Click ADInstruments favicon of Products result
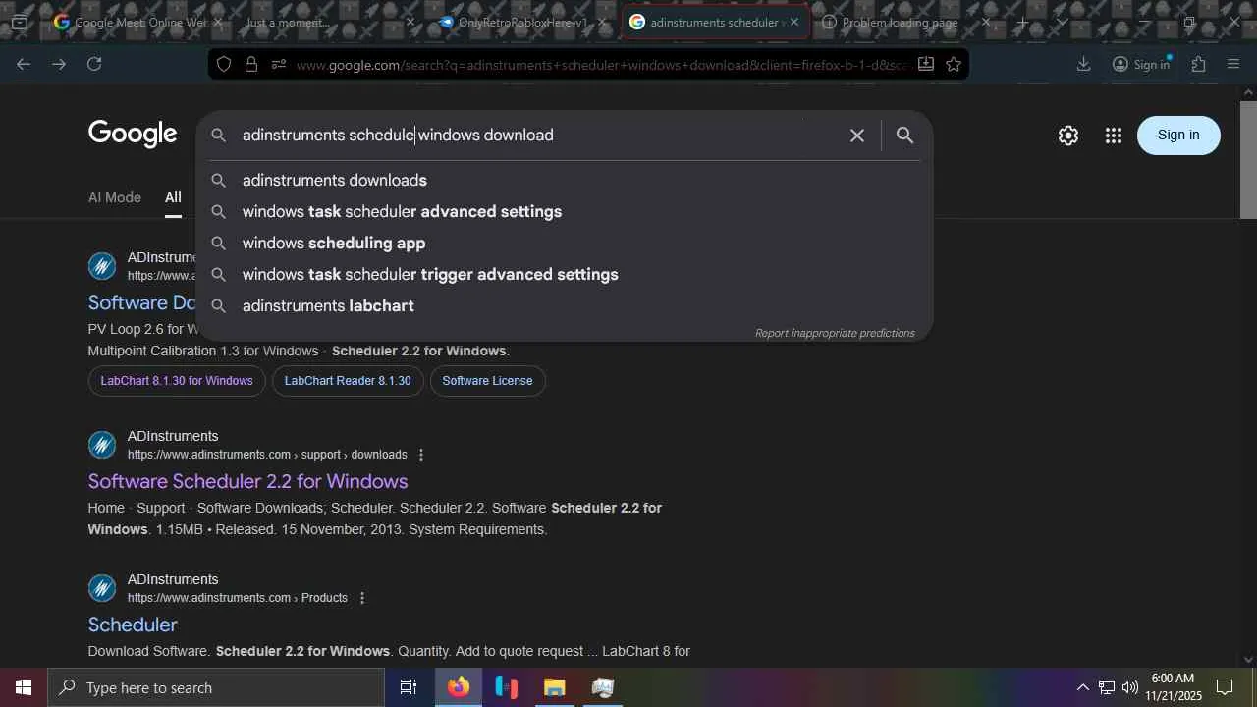The height and width of the screenshot is (707, 1257). [x=102, y=588]
